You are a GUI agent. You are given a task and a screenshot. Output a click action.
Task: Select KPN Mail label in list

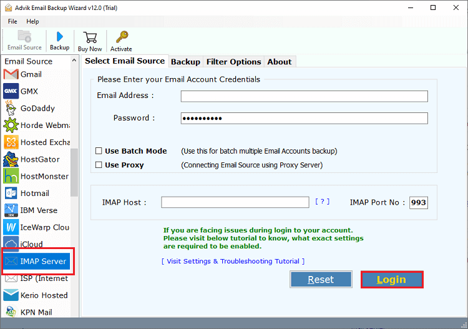(x=36, y=312)
